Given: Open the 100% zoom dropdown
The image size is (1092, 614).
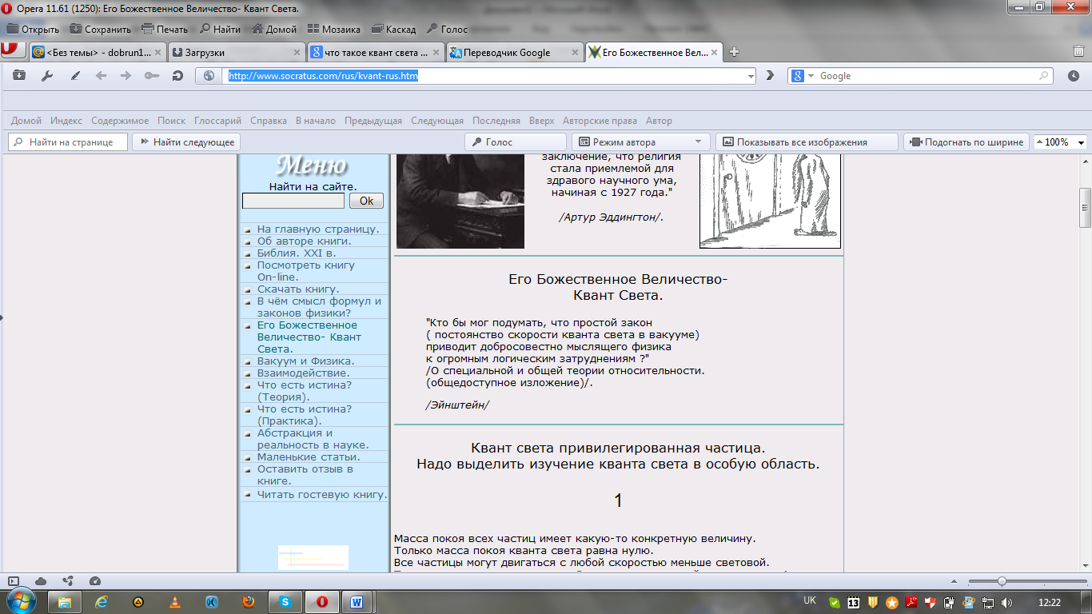Looking at the screenshot, I should pos(1081,142).
